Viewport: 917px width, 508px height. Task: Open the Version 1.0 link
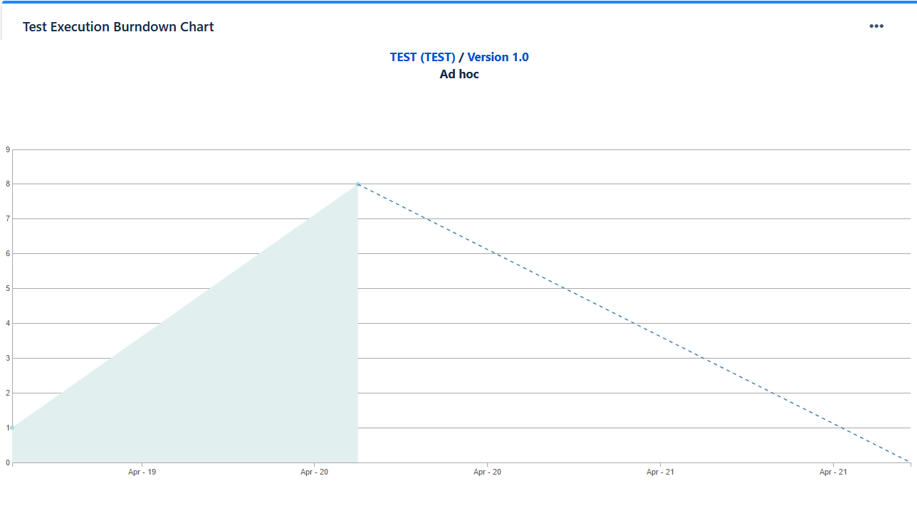coord(498,57)
